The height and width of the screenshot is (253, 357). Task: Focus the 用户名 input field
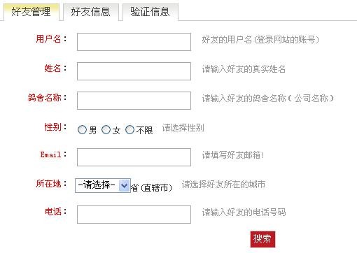(x=134, y=42)
